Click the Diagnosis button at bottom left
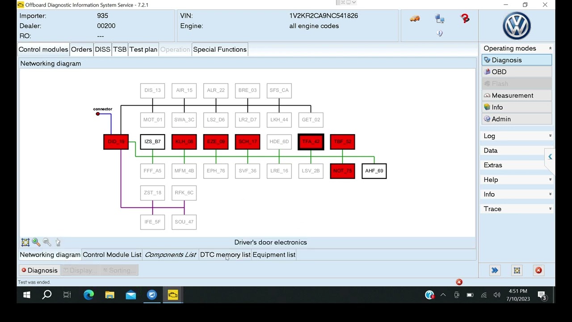The height and width of the screenshot is (322, 572). [40, 270]
